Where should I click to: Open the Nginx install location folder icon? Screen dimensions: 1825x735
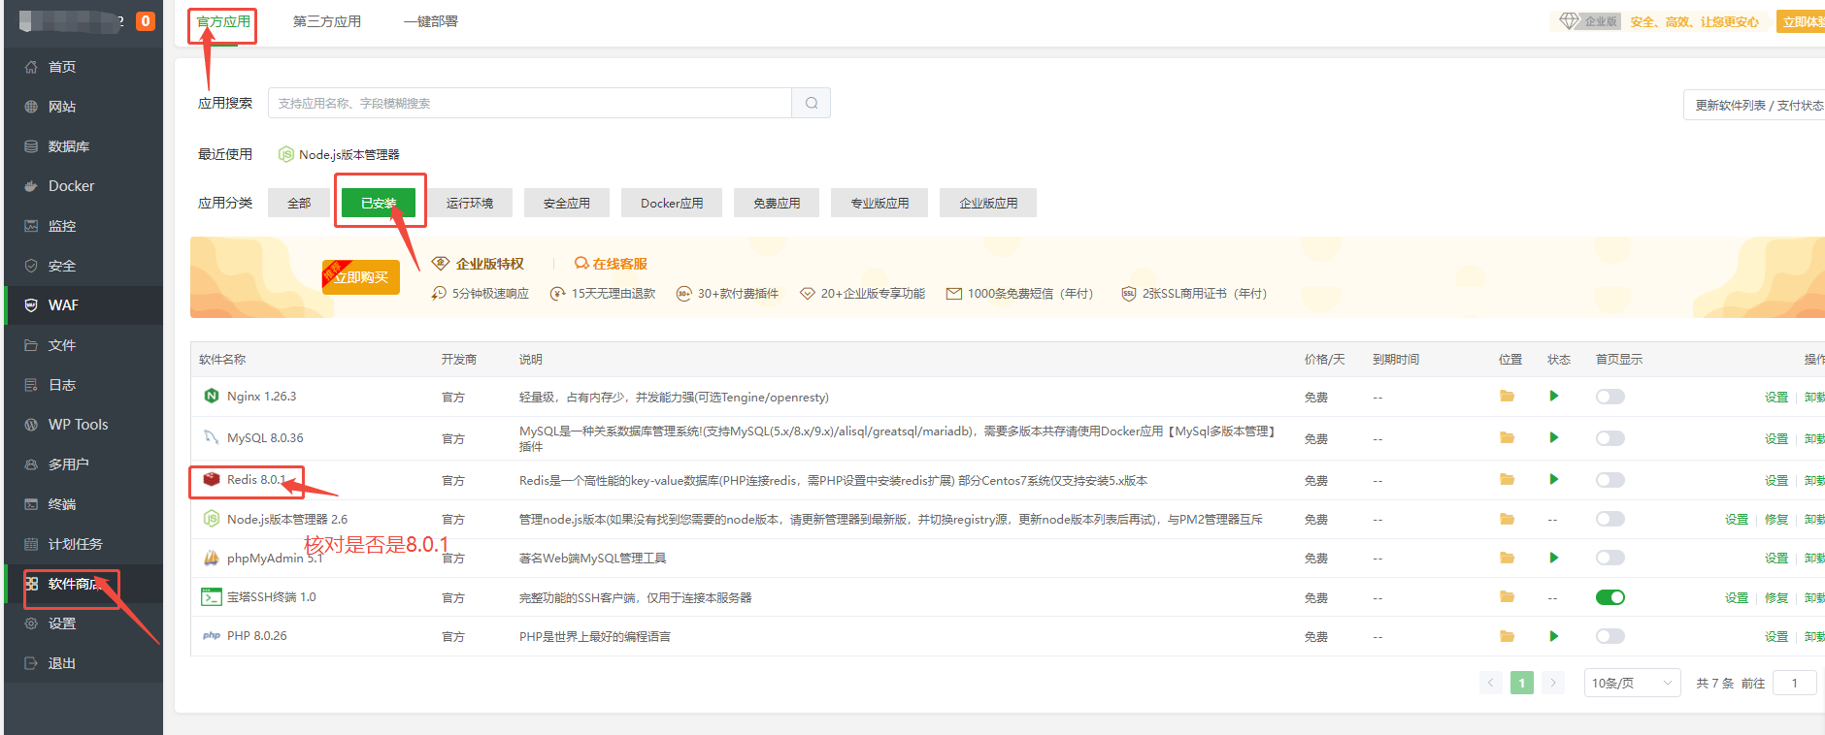(x=1507, y=397)
